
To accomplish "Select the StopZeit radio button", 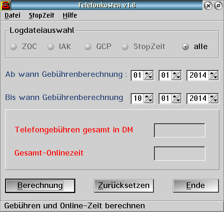I will (x=125, y=47).
